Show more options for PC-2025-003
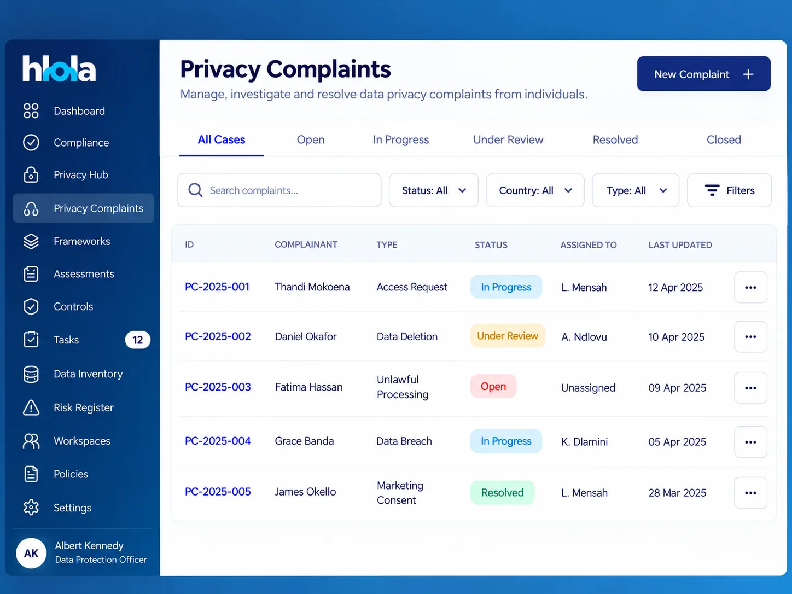 [750, 388]
